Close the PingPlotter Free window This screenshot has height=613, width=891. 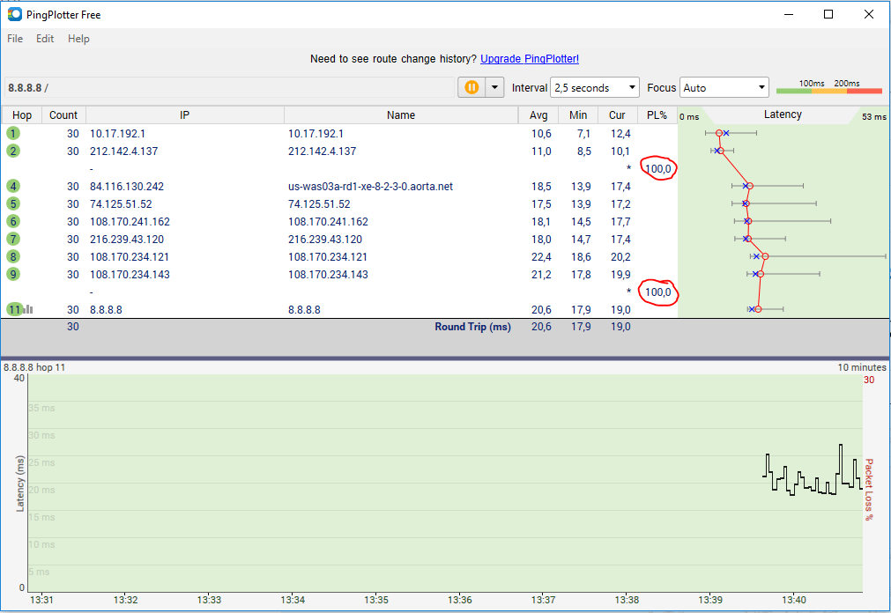869,14
